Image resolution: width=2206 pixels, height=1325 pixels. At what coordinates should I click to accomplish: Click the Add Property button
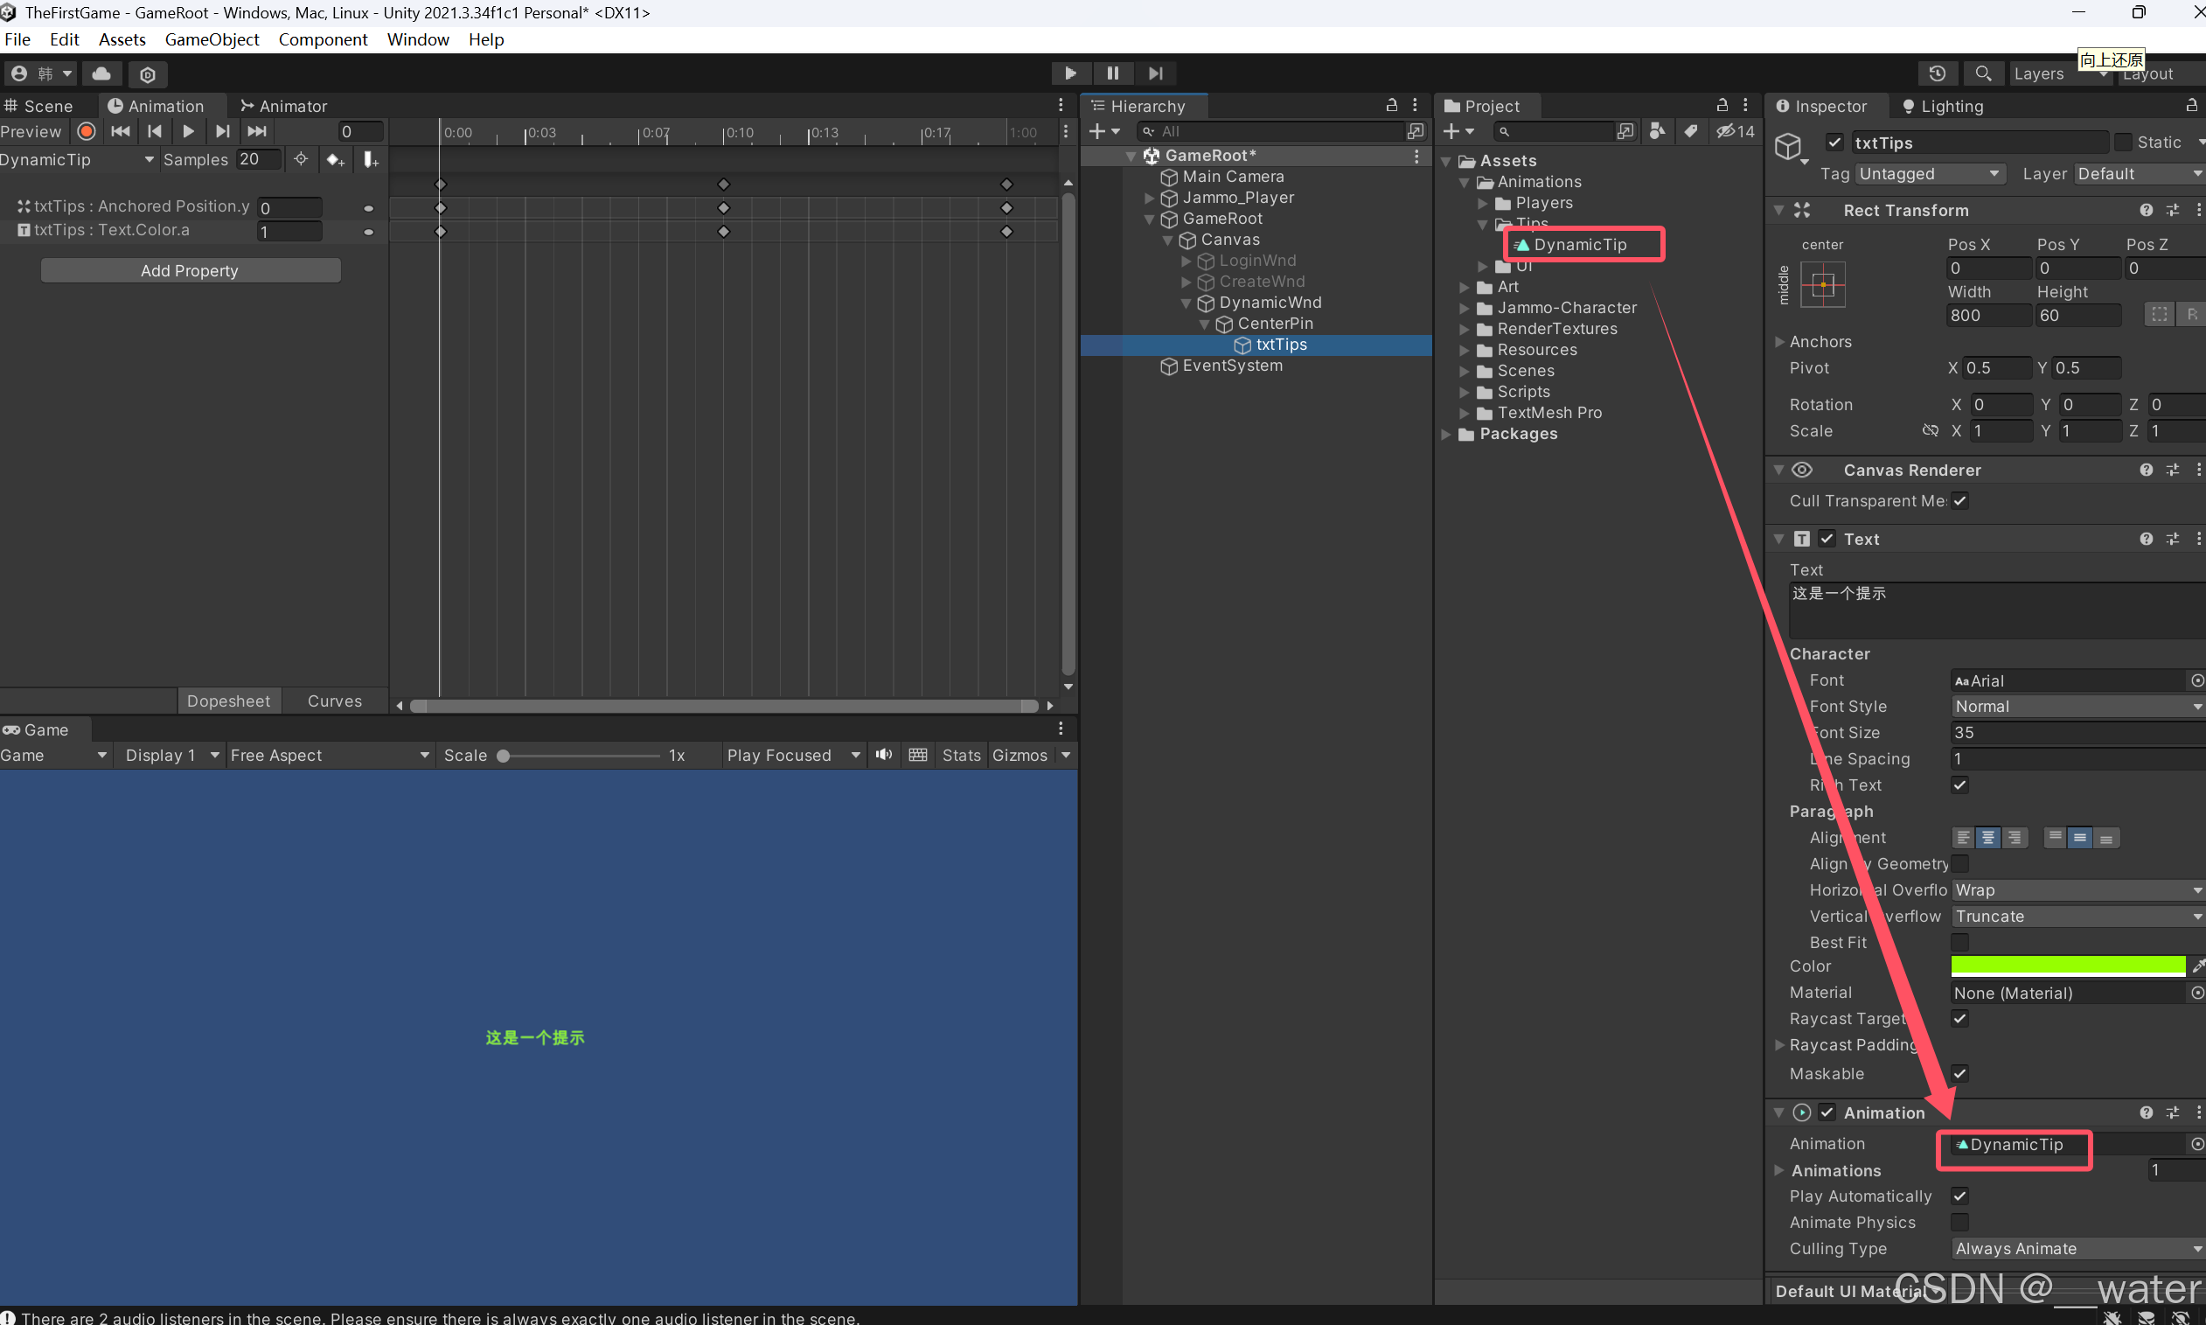pos(190,270)
